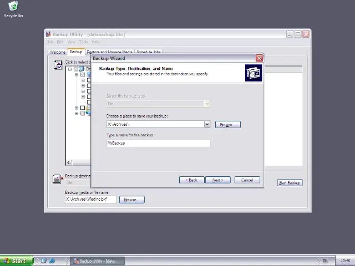Check the first drive checkbox under My Computer

point(88,80)
